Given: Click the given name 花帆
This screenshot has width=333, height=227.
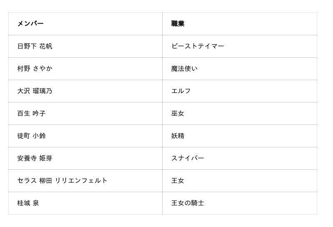Looking at the screenshot, I should pyautogui.click(x=46, y=46).
